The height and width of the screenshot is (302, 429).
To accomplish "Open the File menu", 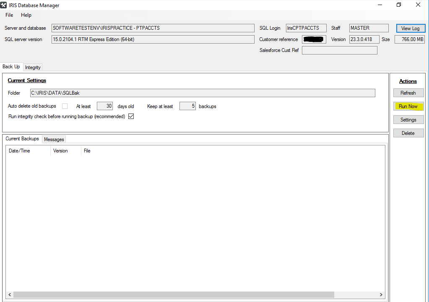I will pyautogui.click(x=9, y=15).
